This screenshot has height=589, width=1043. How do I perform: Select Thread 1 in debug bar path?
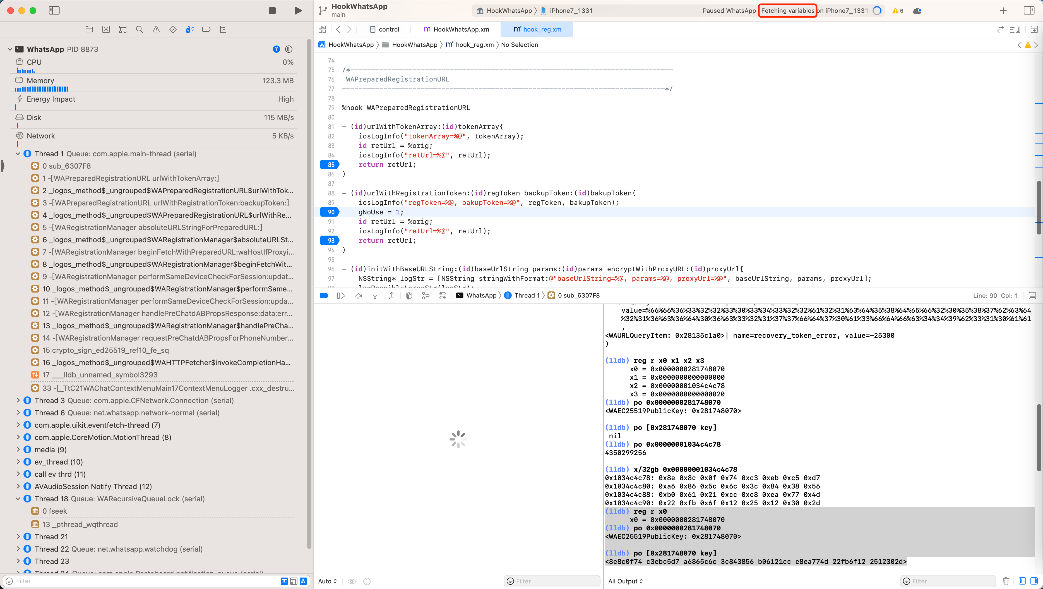[x=522, y=296]
